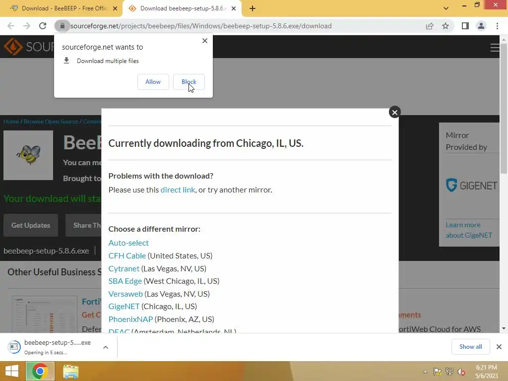Choose the GigeNET mirror in list
Viewport: 508px width, 381px height.
click(x=124, y=306)
